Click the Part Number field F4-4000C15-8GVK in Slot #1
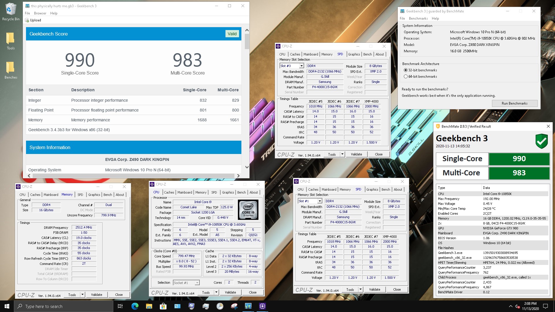This screenshot has height=312, width=555. point(343,222)
